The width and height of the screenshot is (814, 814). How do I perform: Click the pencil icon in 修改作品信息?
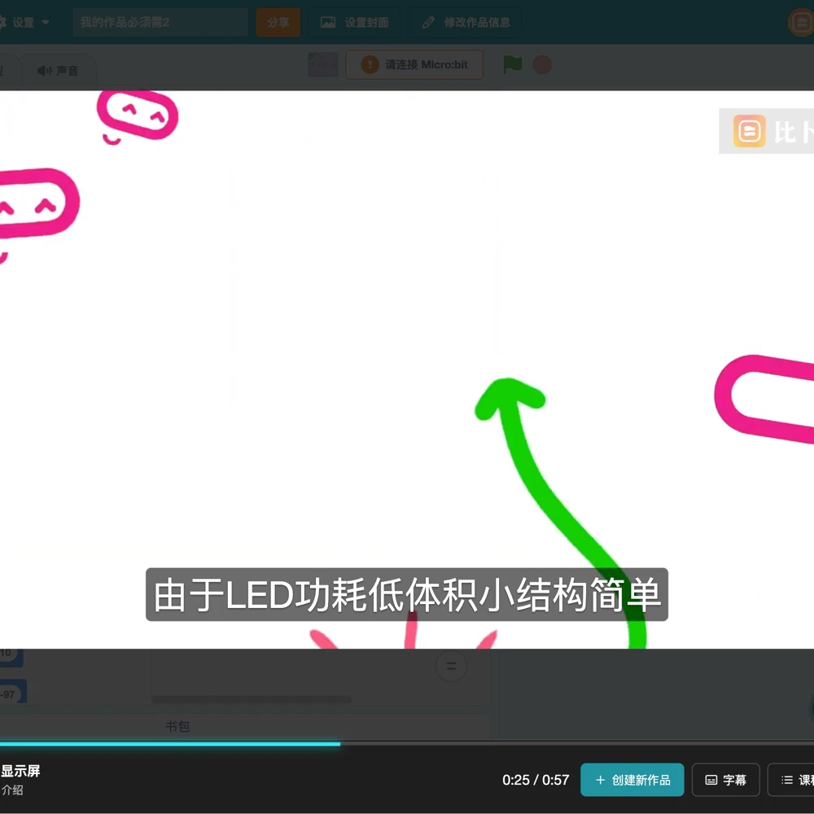[428, 22]
